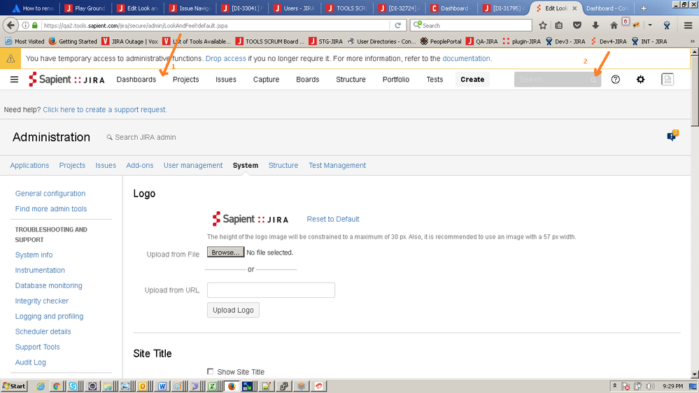Open Integrity checker in the sidebar

click(42, 301)
